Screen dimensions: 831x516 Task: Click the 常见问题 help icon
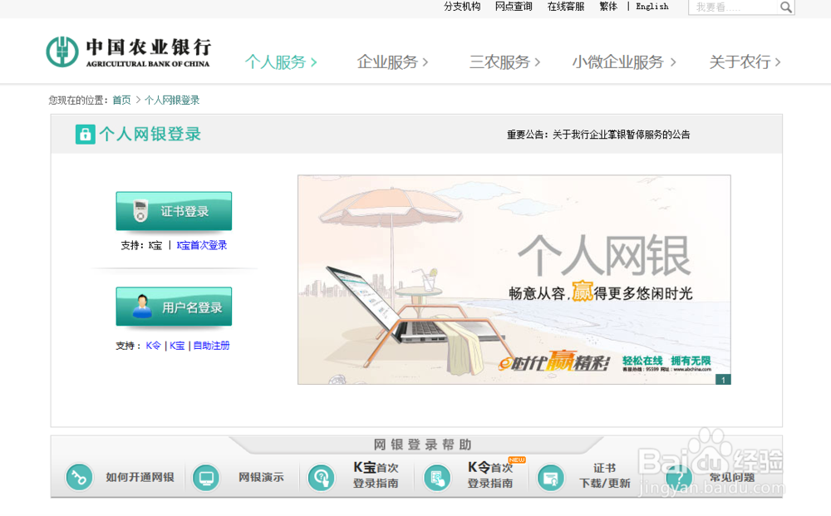(x=679, y=477)
